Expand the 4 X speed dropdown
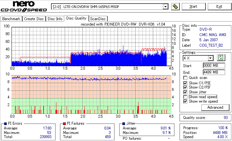Screen dimensions: 232x141 tap(210, 58)
